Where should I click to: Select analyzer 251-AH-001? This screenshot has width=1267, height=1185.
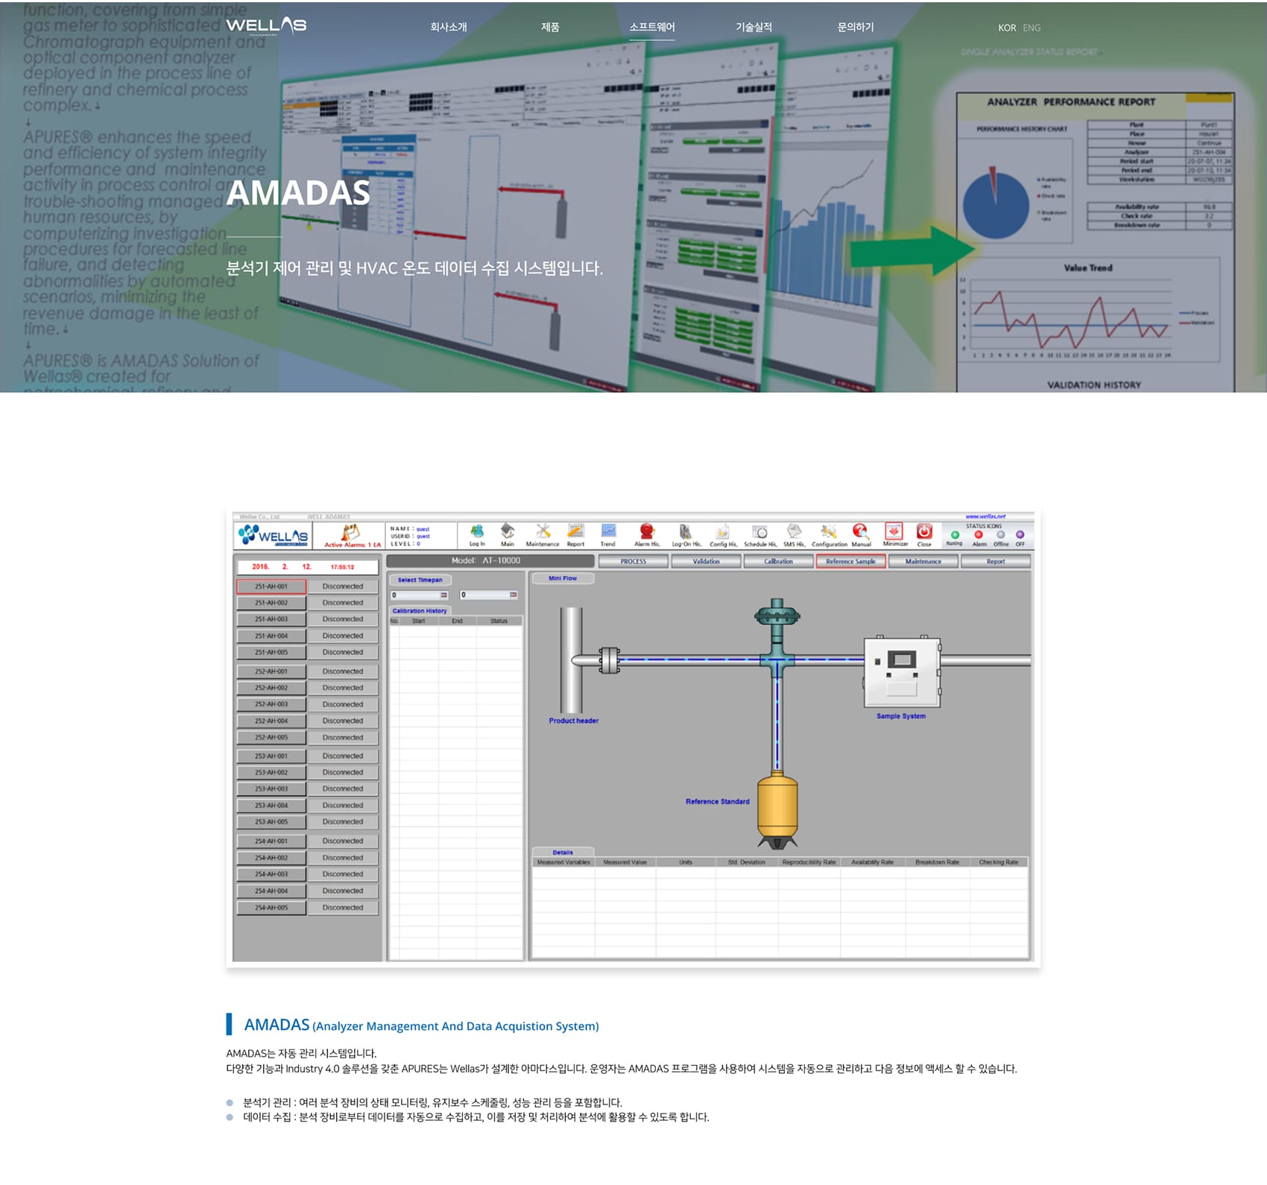(271, 587)
